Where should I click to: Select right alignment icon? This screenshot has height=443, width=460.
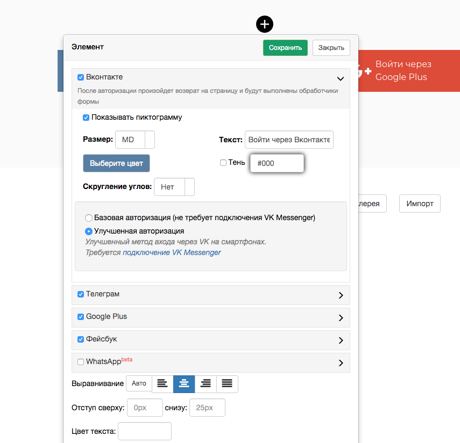206,384
